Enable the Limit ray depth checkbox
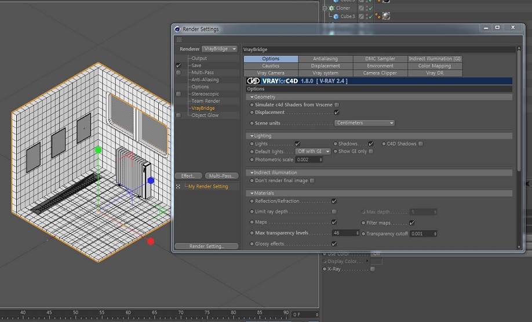 pos(334,212)
